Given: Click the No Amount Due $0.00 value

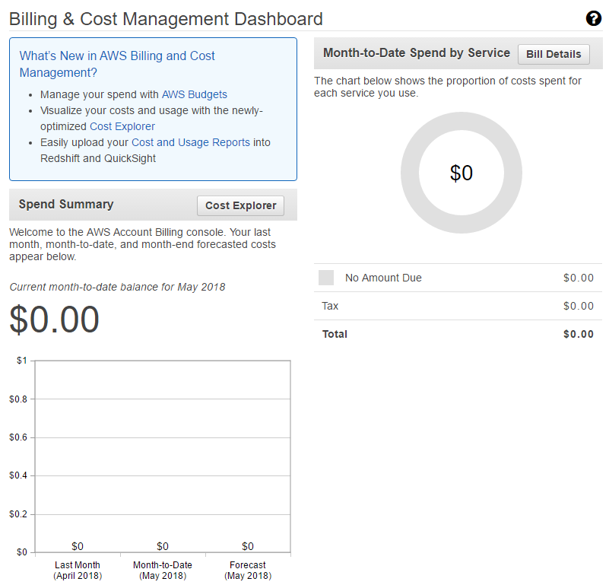Looking at the screenshot, I should pyautogui.click(x=579, y=278).
